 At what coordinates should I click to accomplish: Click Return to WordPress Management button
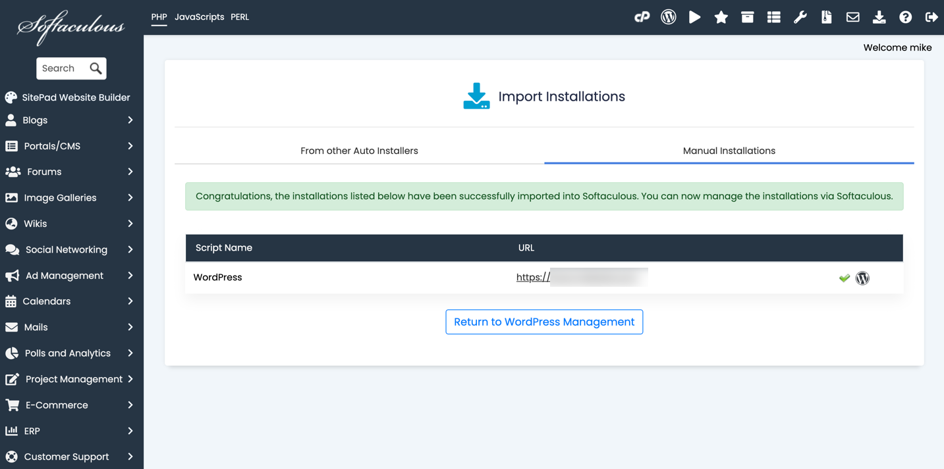[544, 322]
